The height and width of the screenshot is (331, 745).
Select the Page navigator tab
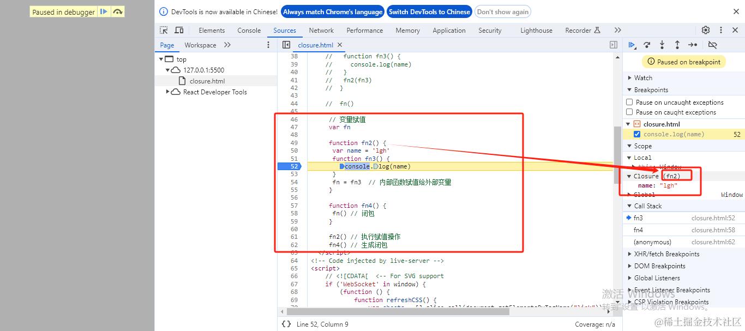click(167, 45)
